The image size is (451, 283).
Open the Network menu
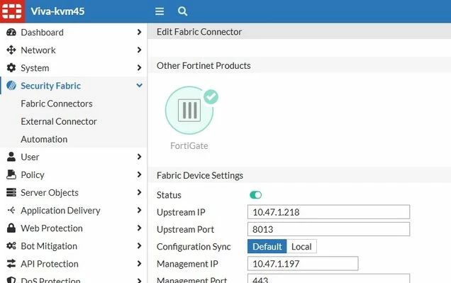coord(38,50)
